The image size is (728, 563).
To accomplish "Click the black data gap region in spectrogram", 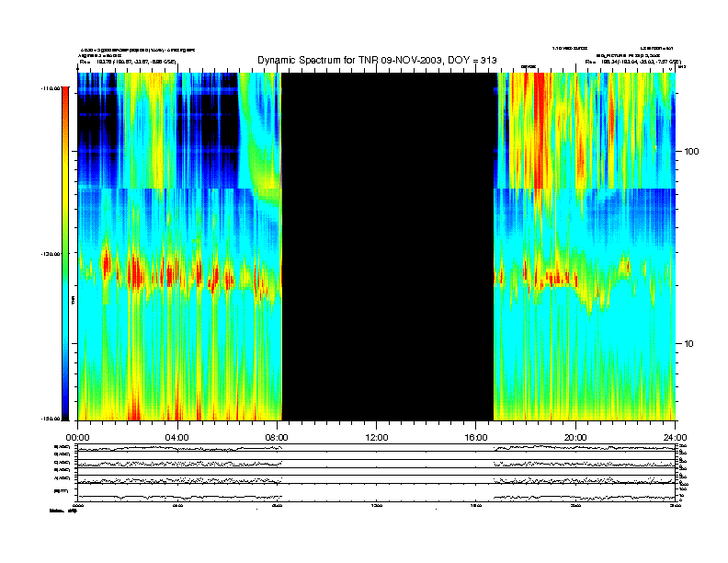I will click(x=388, y=247).
